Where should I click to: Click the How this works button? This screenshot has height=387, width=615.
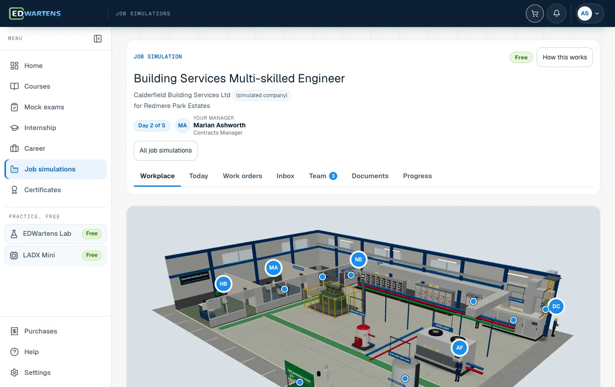click(565, 57)
